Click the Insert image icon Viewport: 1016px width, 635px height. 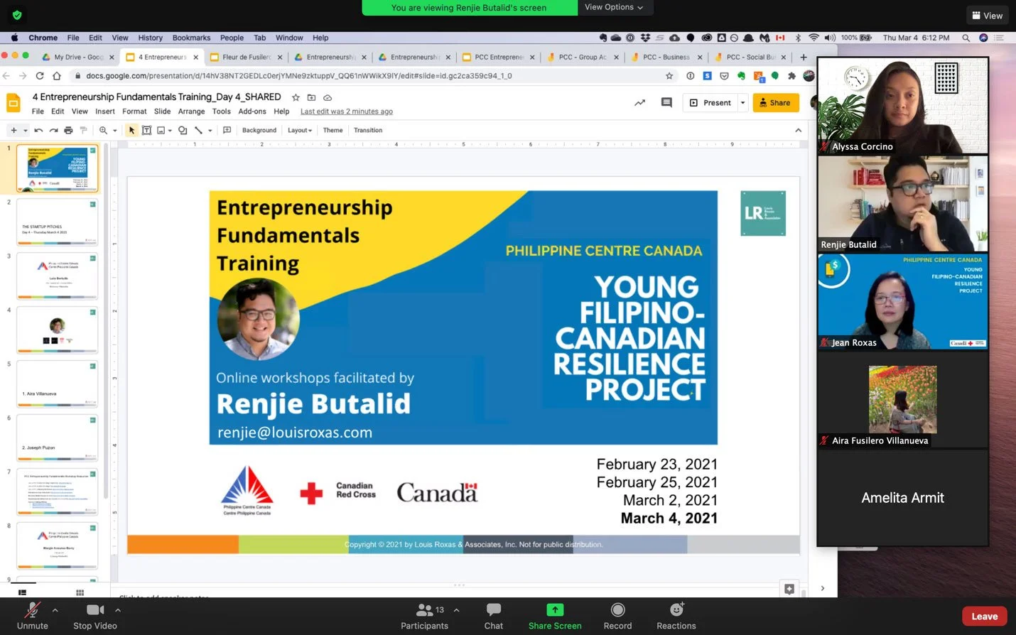pos(161,130)
